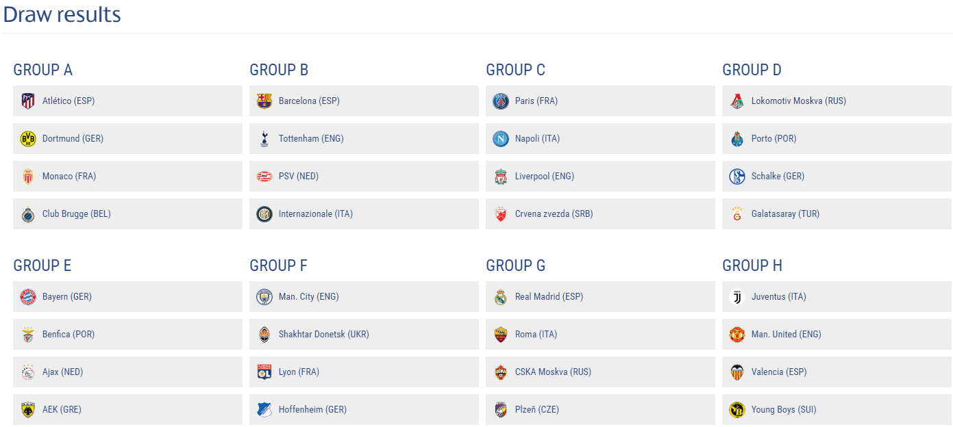This screenshot has height=427, width=953.
Task: Click the Man. City crest icon
Action: tap(264, 297)
